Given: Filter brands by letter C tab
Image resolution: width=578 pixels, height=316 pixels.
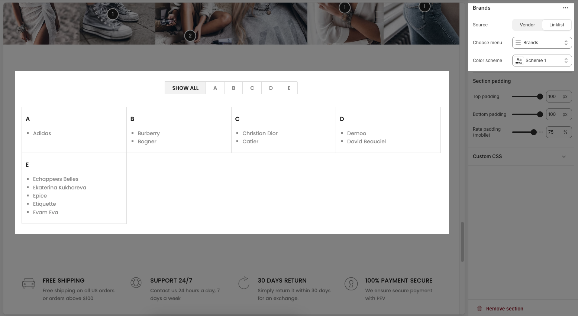Looking at the screenshot, I should click(x=252, y=88).
